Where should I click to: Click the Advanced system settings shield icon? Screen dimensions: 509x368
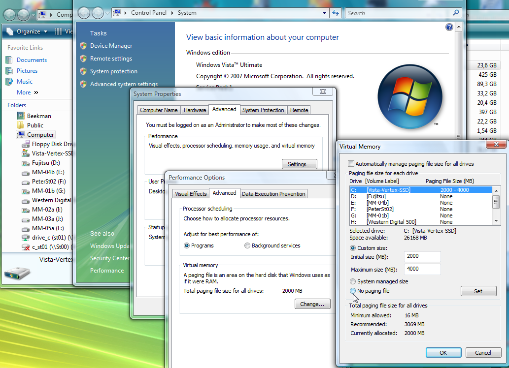[83, 84]
